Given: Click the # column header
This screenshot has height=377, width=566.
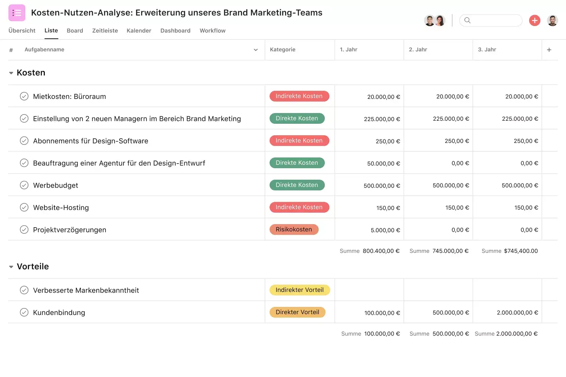Looking at the screenshot, I should point(11,50).
